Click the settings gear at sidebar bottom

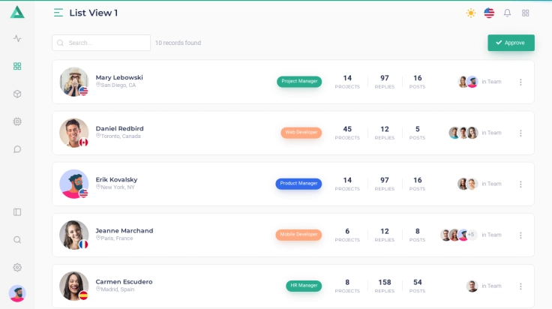[x=17, y=268]
